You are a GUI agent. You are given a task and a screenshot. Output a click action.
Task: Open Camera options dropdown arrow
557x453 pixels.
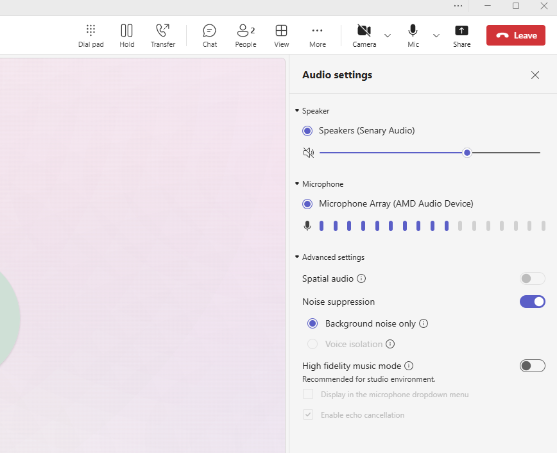click(x=388, y=35)
